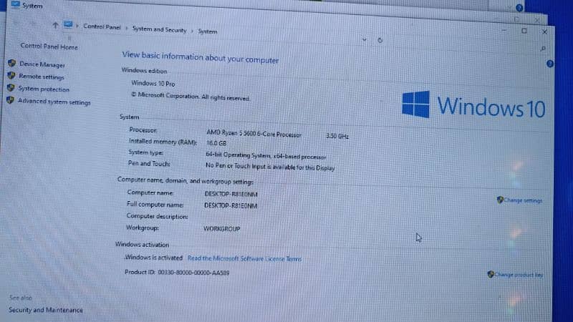Image resolution: width=573 pixels, height=322 pixels.
Task: Click Change settings for computer name
Action: click(523, 200)
